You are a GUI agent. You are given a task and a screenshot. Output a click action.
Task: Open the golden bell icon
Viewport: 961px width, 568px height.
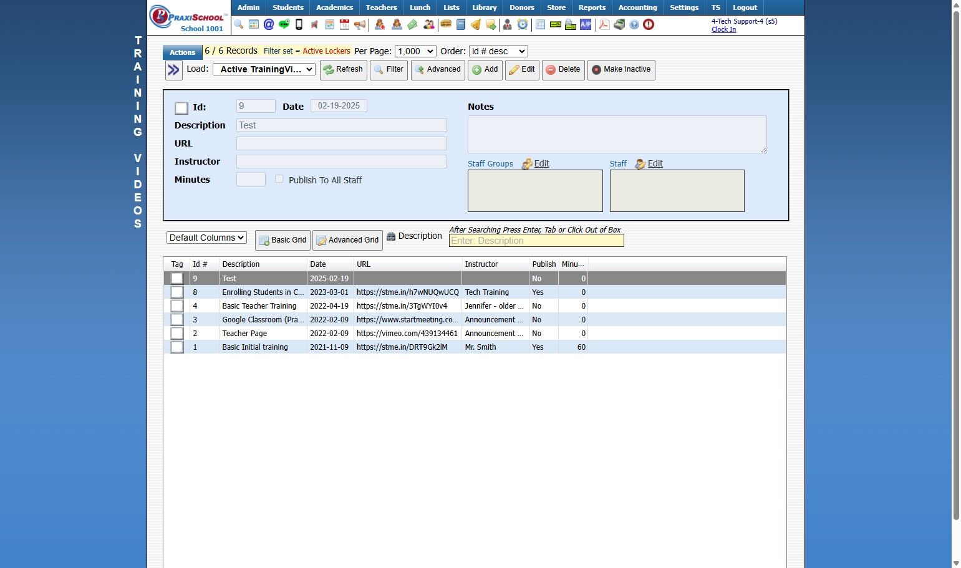pos(476,24)
